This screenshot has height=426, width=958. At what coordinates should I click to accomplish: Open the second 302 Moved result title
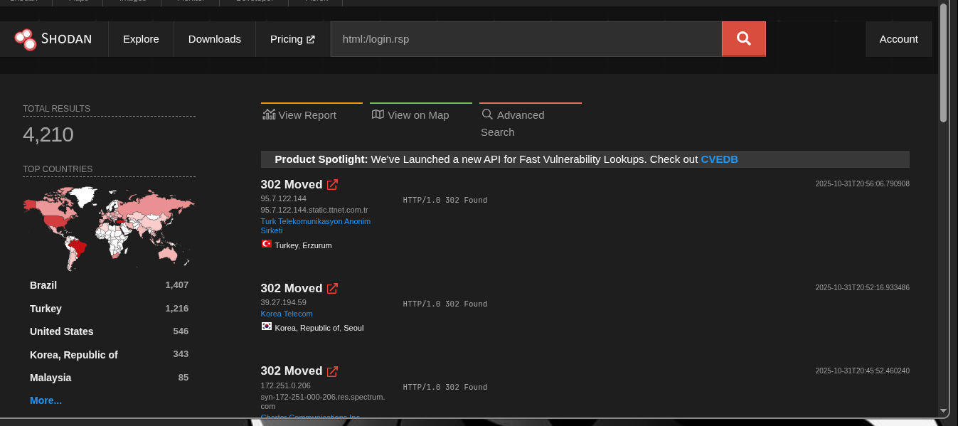[292, 289]
